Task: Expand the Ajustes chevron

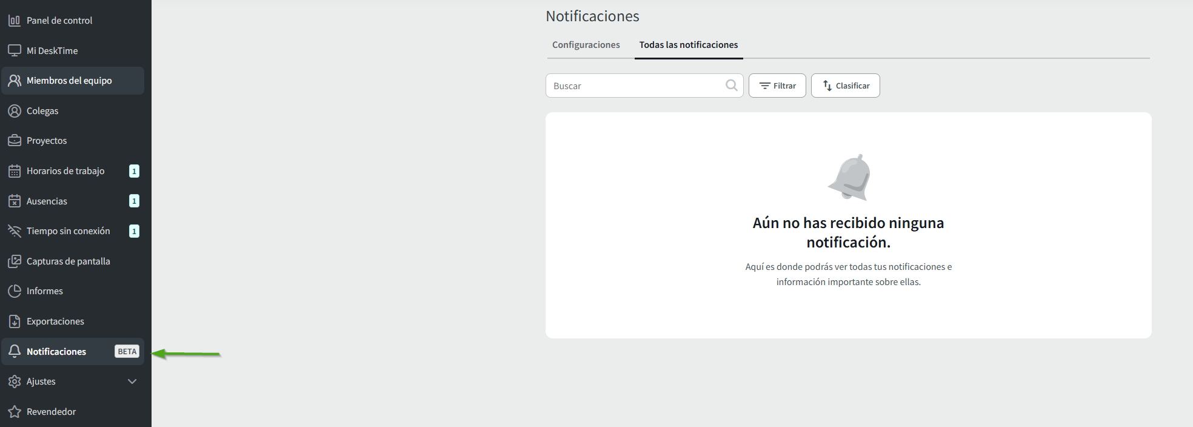Action: [x=132, y=382]
